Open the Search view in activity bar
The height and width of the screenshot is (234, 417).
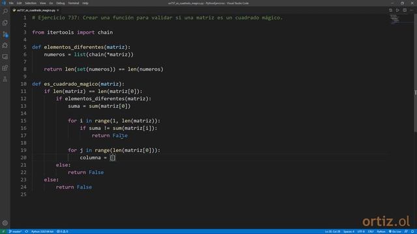5,12
